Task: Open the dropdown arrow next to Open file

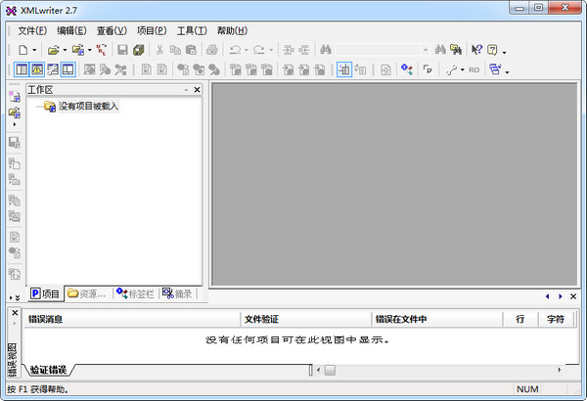Action: tap(65, 50)
